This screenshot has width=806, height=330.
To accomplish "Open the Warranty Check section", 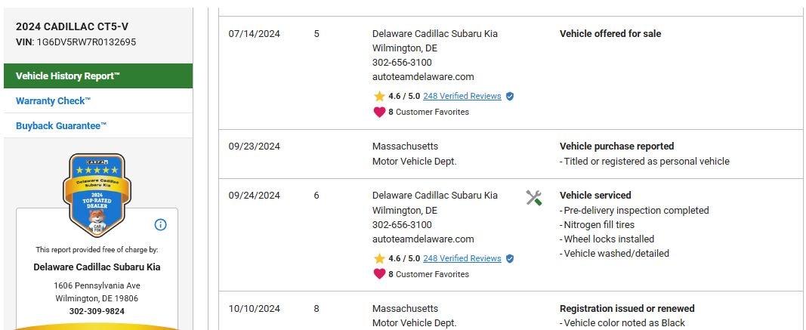I will [53, 101].
